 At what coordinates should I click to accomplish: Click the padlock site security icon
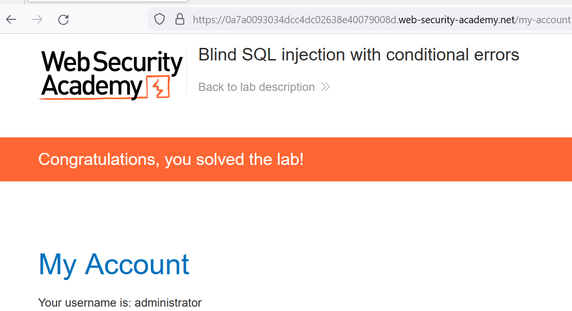click(x=180, y=19)
